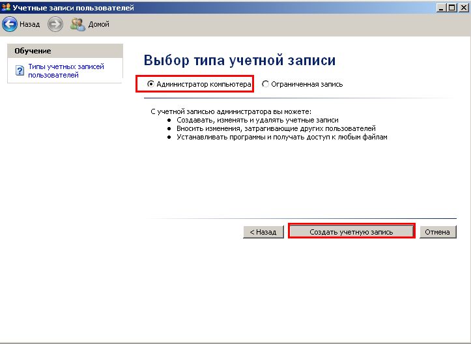Viewport: 471px width, 344px height.
Task: Open the Типы учетных записей пользователей link
Action: point(66,70)
